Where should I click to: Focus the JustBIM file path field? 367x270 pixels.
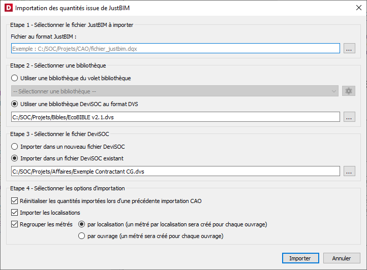tap(175, 48)
